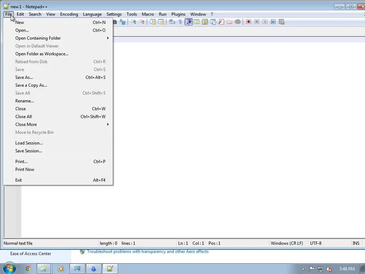Click Save Recorded Macro toolbar icon
This screenshot has height=274, width=365.
(282, 22)
